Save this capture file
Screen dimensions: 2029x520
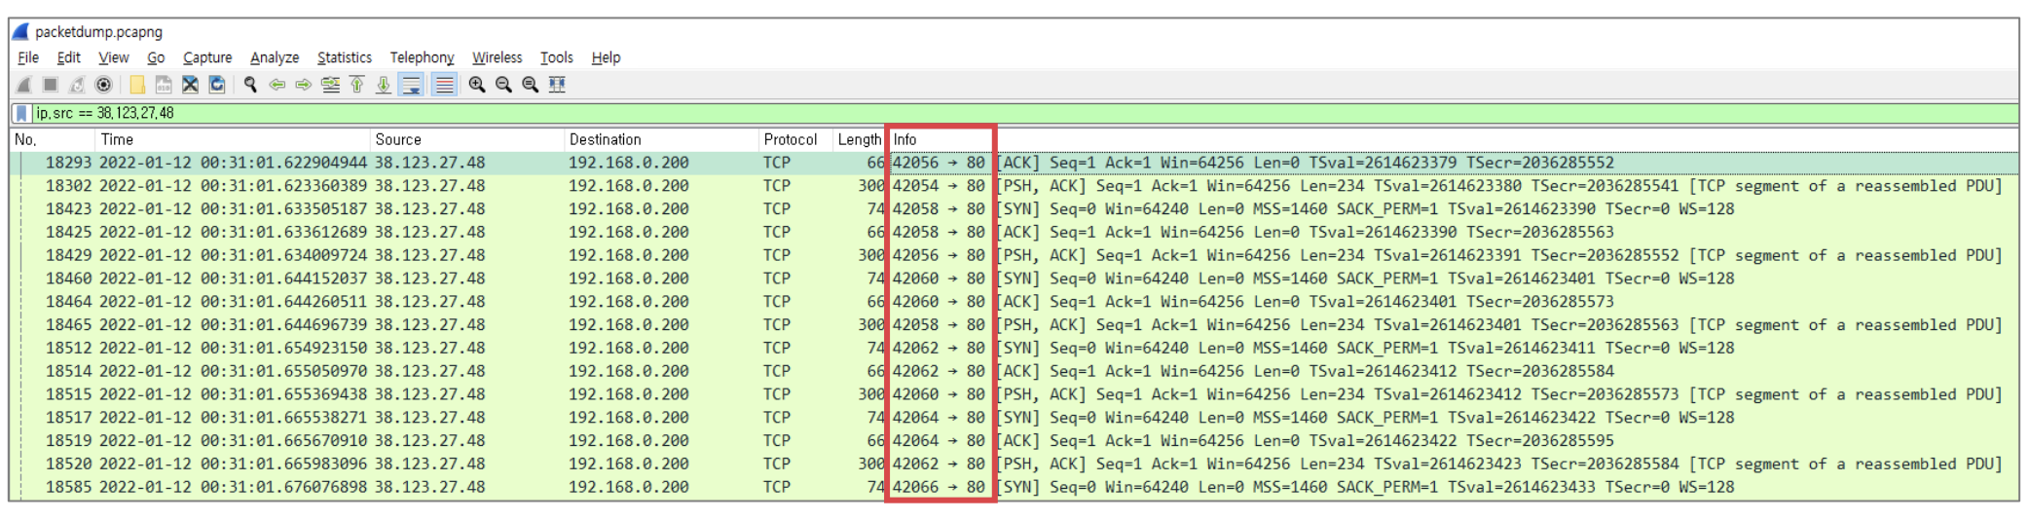tap(164, 85)
